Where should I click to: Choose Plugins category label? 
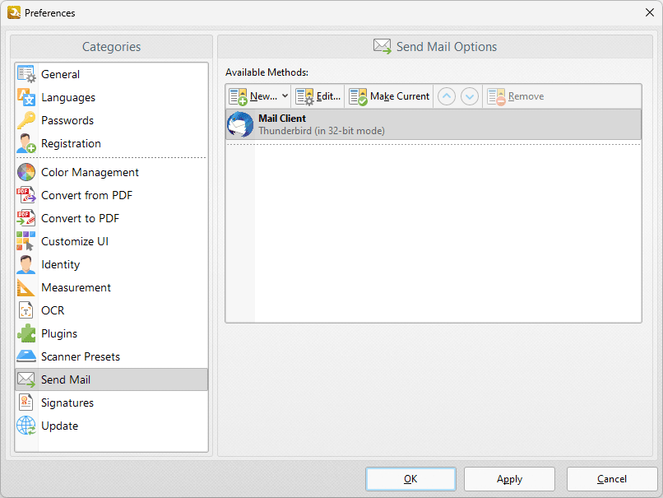59,334
